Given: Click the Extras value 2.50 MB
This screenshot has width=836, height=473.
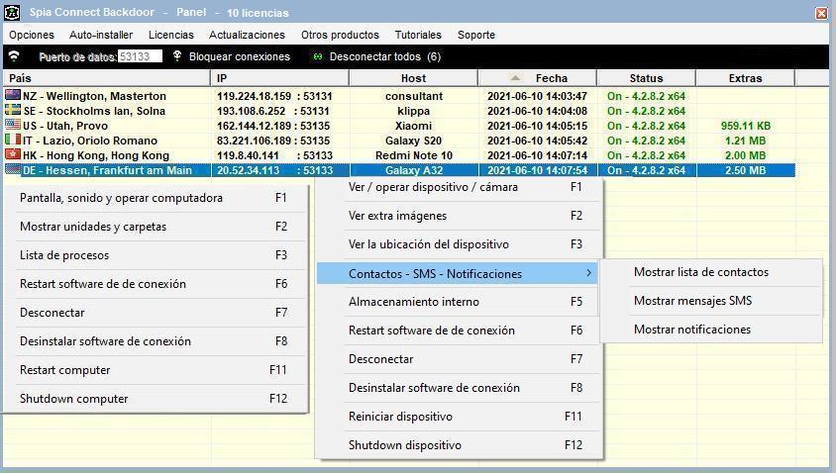Looking at the screenshot, I should coord(745,170).
